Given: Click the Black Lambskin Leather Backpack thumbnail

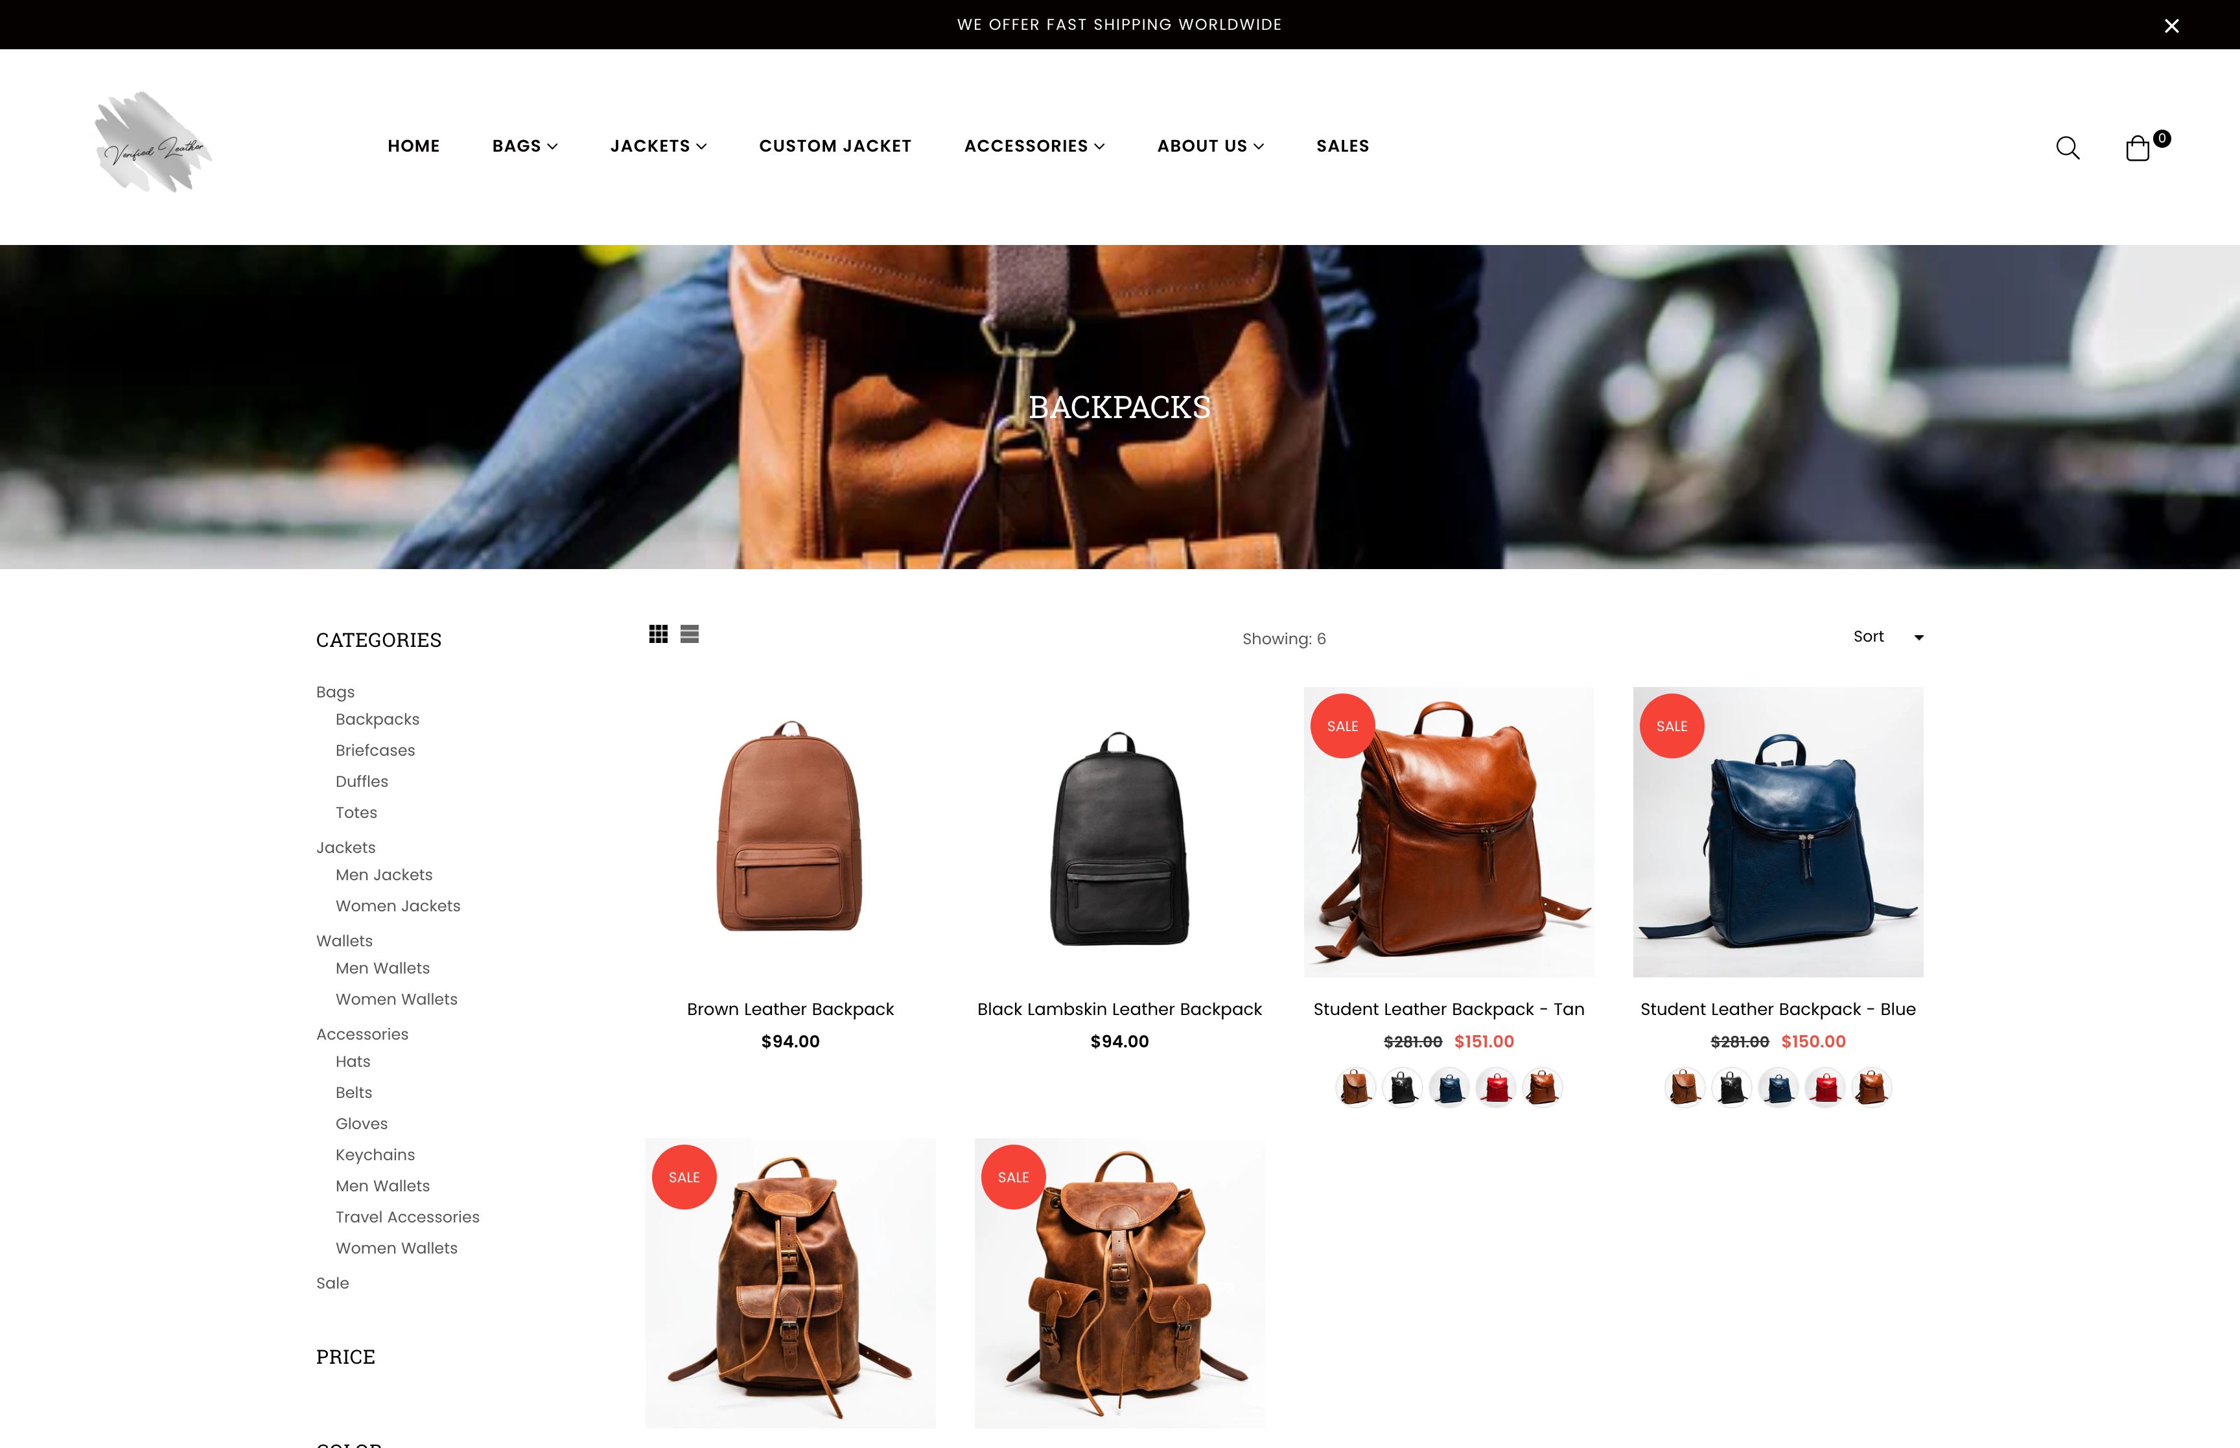Looking at the screenshot, I should pos(1120,832).
